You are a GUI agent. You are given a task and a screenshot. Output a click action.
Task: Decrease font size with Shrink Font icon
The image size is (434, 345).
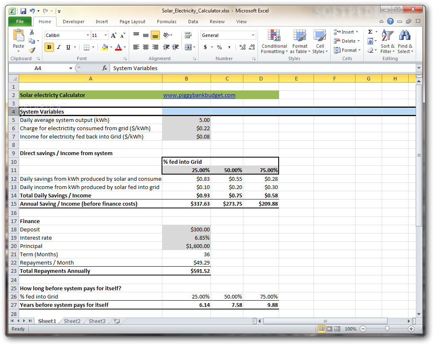[123, 35]
